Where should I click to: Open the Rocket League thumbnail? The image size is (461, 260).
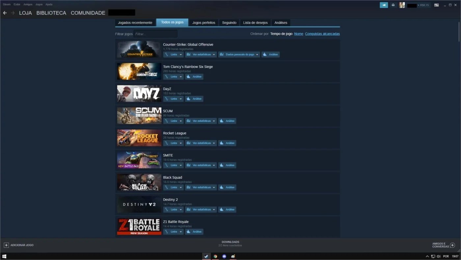click(139, 138)
